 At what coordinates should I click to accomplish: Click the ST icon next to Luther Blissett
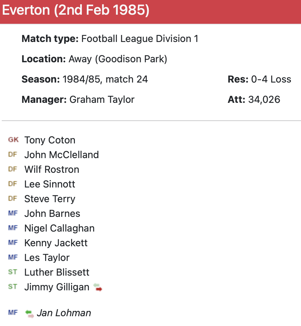click(13, 272)
